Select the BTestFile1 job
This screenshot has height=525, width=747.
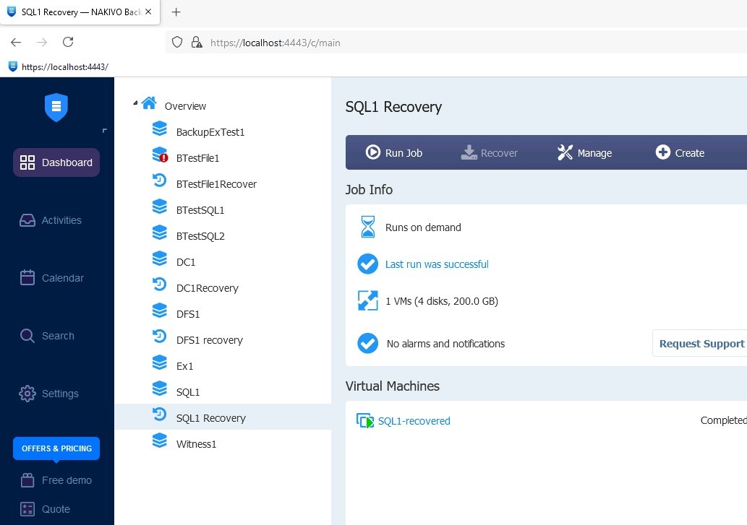click(x=197, y=158)
